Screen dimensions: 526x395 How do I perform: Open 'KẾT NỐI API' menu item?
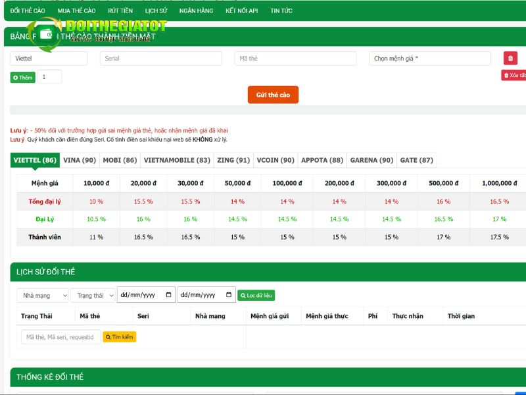pyautogui.click(x=242, y=11)
